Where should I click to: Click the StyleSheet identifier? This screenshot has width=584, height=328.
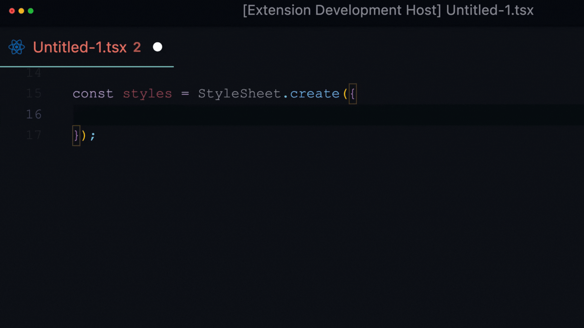239,94
